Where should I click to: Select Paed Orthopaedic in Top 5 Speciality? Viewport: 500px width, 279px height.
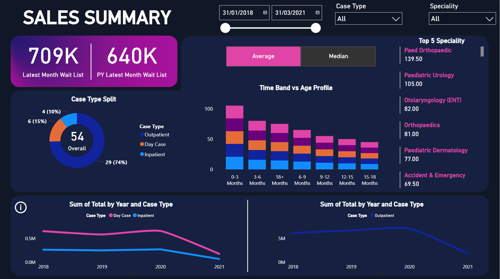(427, 51)
